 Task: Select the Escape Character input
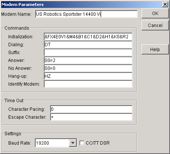click(91, 117)
